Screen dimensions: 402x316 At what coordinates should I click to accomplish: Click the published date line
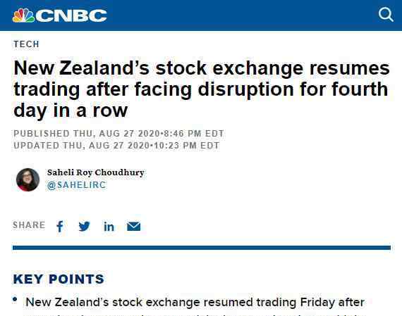point(119,134)
